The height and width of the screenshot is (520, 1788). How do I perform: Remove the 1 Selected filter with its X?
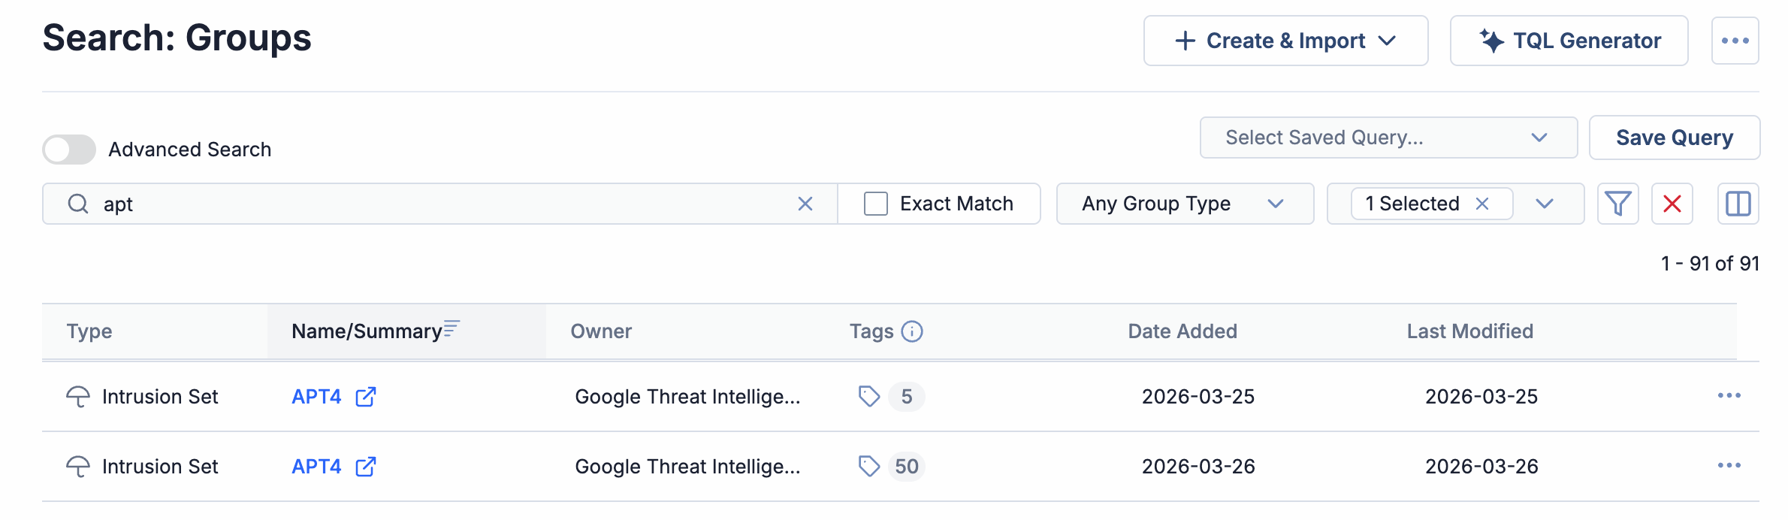[x=1482, y=203]
